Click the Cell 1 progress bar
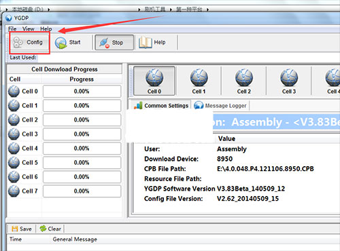Viewport: 340px width, 251px height. [82, 106]
